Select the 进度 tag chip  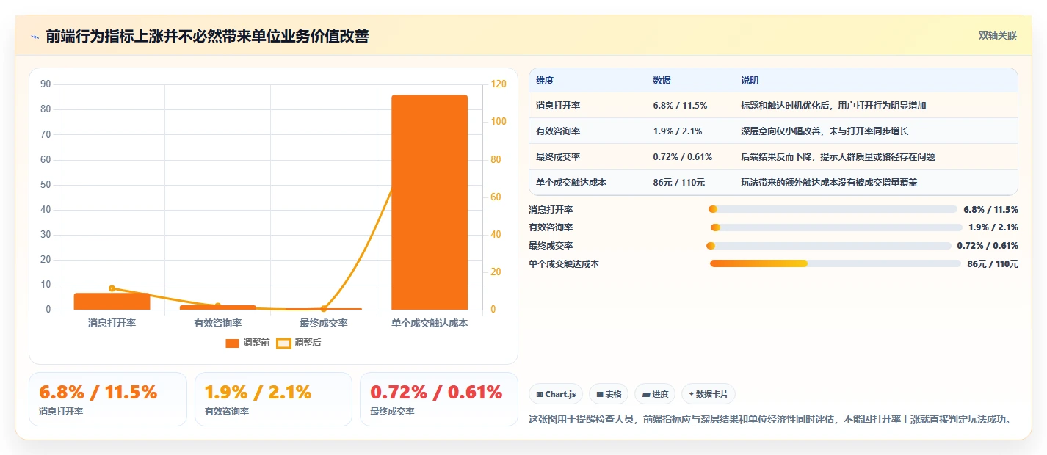tap(655, 394)
